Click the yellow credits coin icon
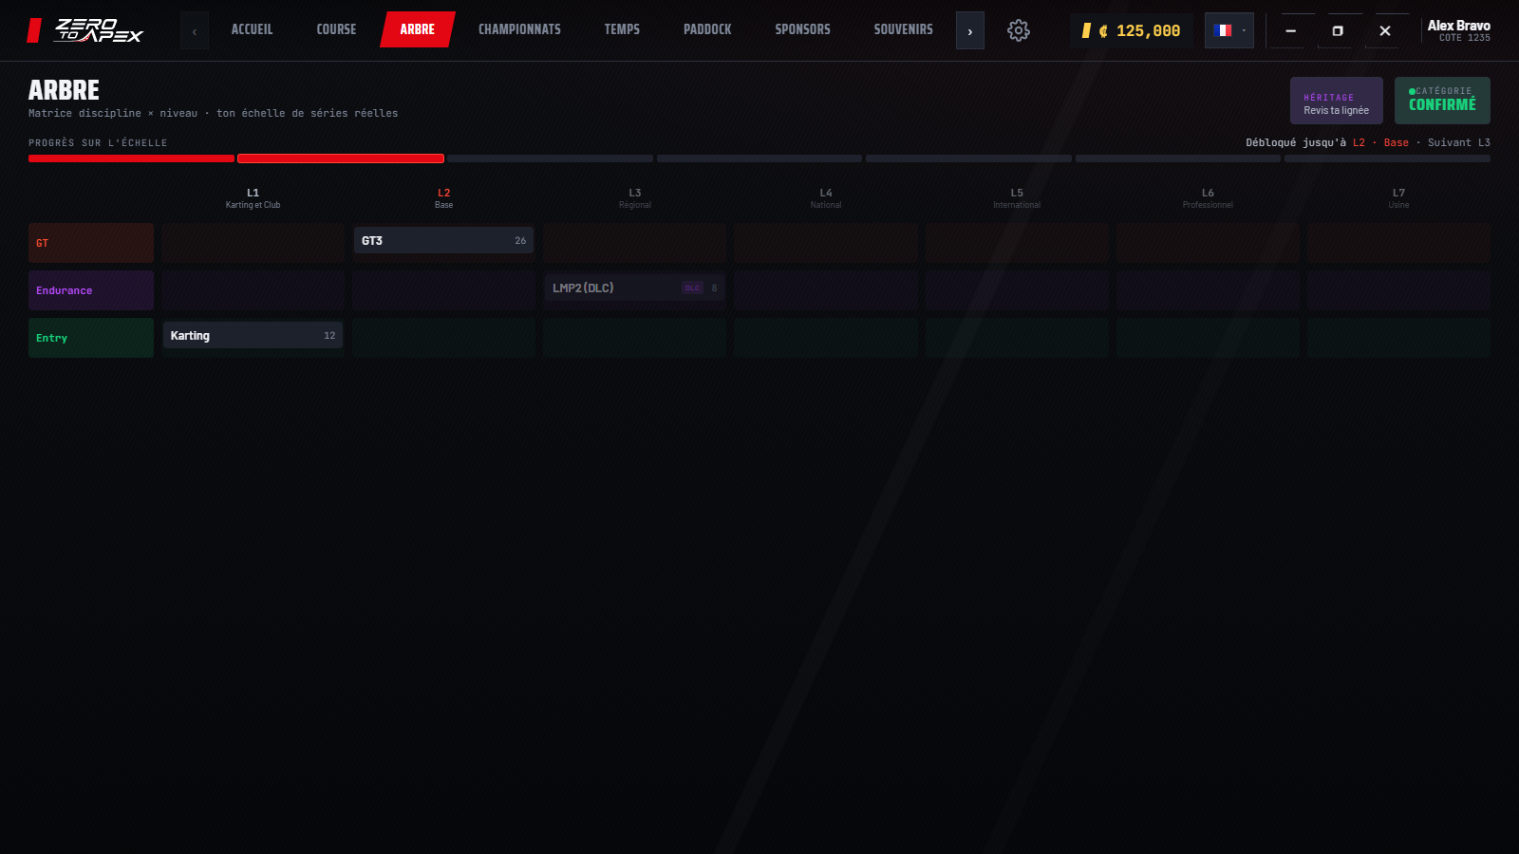This screenshot has width=1519, height=854. click(1086, 30)
